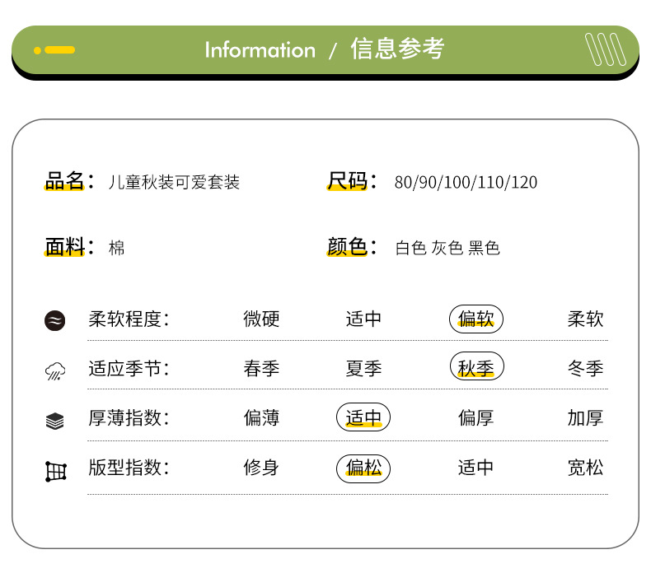Image resolution: width=651 pixels, height=587 pixels.
Task: Select 适中 in the 厚薄指数 row
Action: point(363,418)
